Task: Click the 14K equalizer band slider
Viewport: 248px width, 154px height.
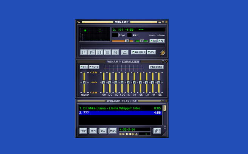Action: click(153, 82)
